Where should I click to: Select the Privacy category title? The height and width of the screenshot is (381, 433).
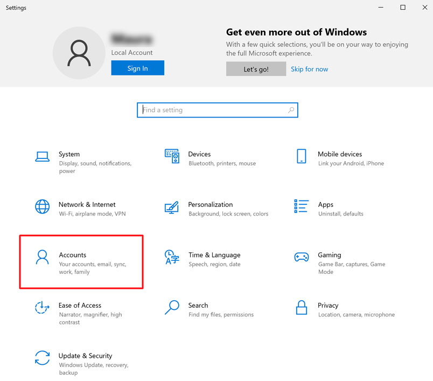(x=328, y=306)
